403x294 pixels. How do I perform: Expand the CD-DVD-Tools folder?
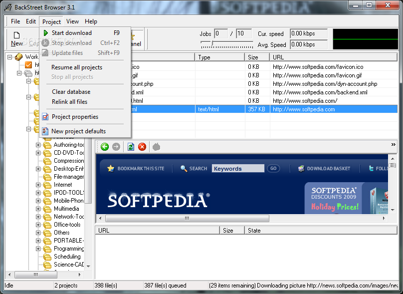(38, 153)
